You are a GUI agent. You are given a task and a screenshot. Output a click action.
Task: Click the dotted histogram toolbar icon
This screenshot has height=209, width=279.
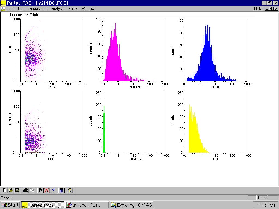pyautogui.click(x=40, y=190)
